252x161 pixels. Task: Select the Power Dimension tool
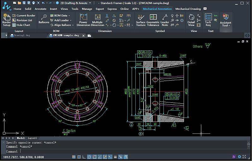(x=83, y=20)
